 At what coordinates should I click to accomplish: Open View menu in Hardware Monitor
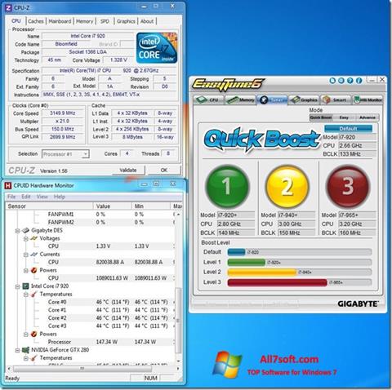42,197
